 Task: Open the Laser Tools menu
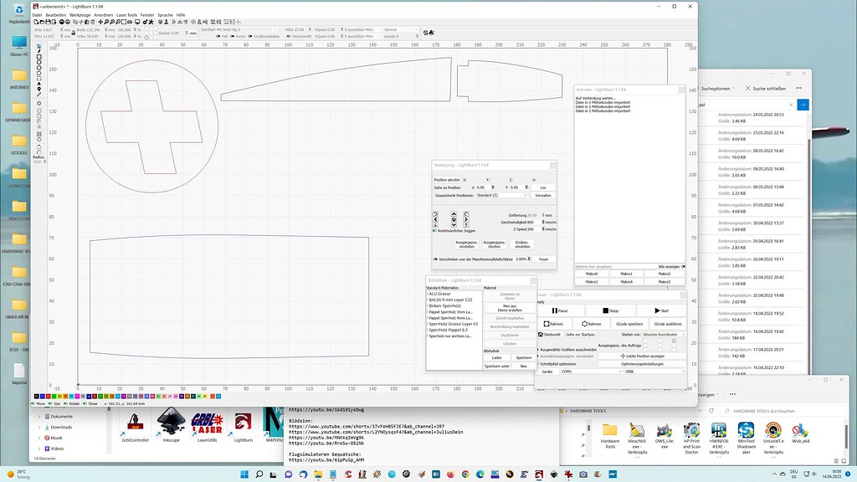(x=126, y=14)
